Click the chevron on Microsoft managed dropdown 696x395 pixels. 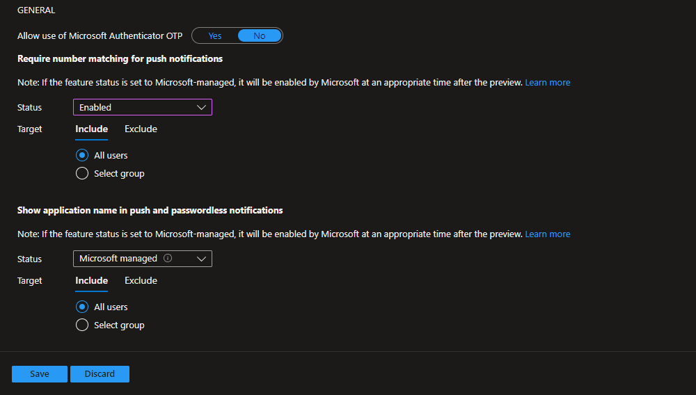[202, 259]
